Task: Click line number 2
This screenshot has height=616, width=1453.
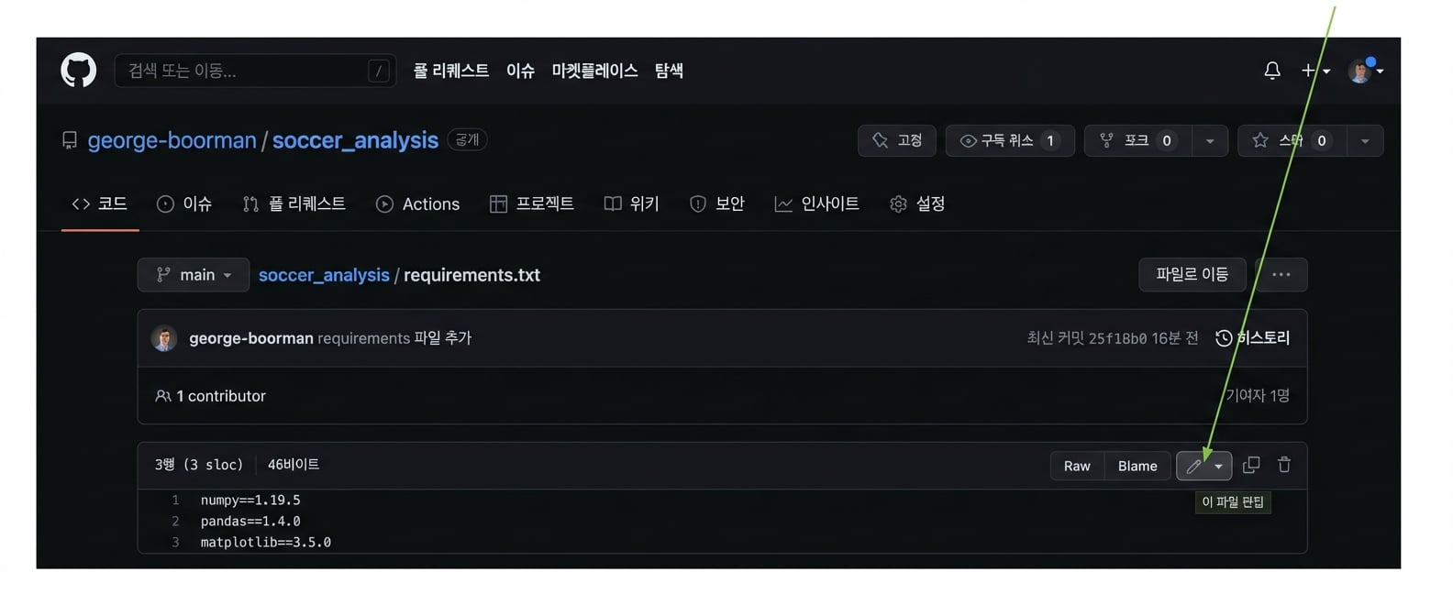Action: pyautogui.click(x=175, y=522)
